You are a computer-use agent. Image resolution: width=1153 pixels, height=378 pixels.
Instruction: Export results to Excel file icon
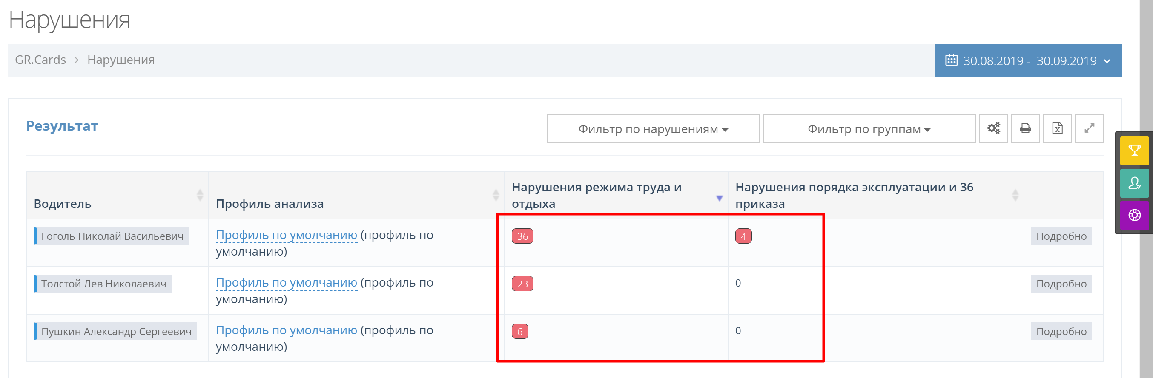[x=1057, y=129]
